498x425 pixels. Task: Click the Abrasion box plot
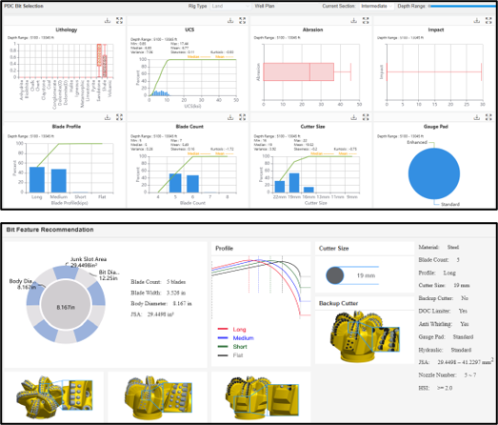click(x=299, y=71)
